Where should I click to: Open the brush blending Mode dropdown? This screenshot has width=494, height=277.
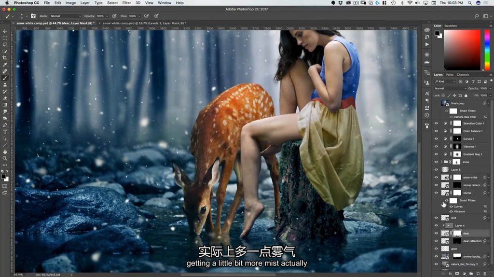coord(65,16)
